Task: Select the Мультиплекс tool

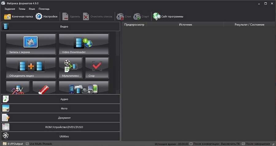Action: [70, 68]
